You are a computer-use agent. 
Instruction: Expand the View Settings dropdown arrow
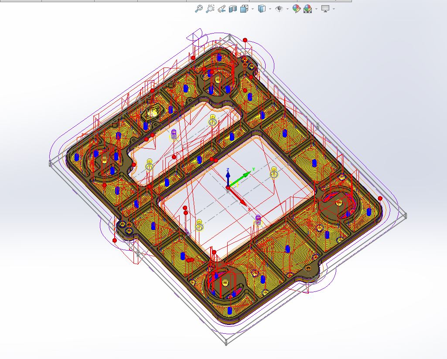click(x=334, y=9)
